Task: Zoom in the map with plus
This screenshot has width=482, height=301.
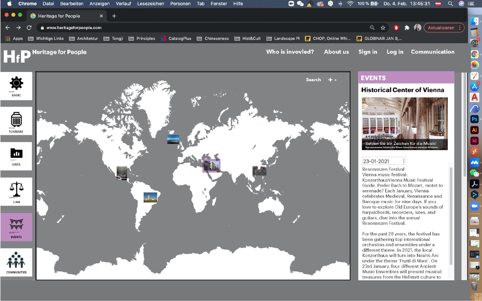Action: click(330, 80)
